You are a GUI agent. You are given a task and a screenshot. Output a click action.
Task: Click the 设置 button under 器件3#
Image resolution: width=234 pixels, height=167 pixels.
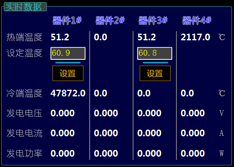pyautogui.click(x=155, y=74)
